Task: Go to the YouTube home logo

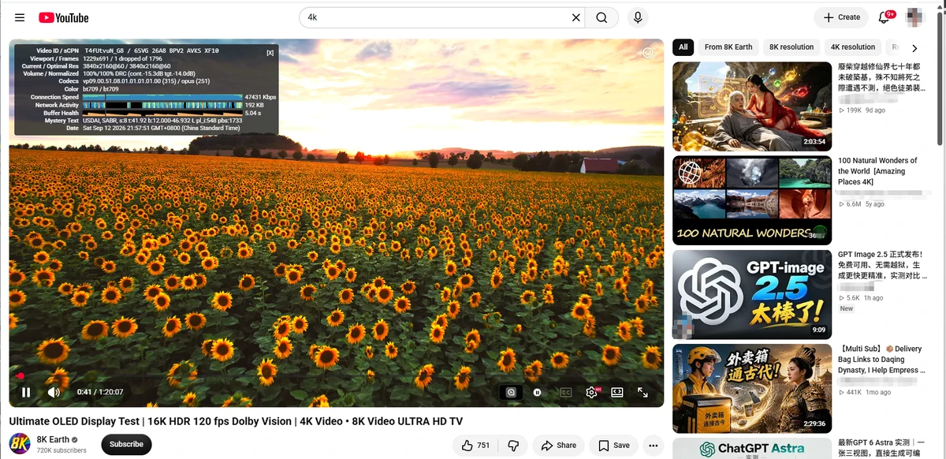Action: pos(64,17)
